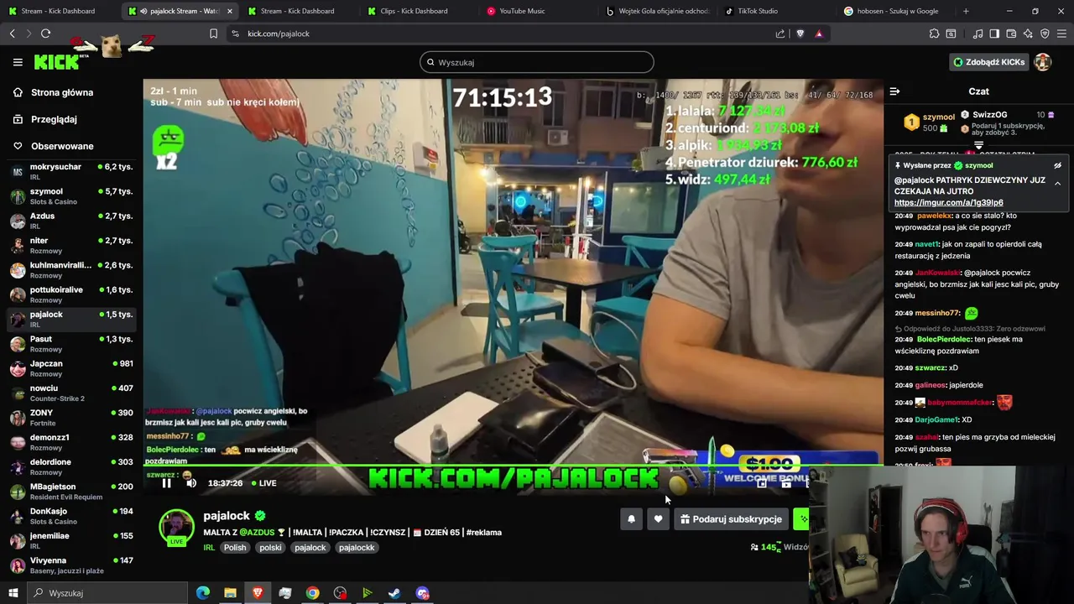Turn on notifications with the bell button
The width and height of the screenshot is (1074, 604).
(x=632, y=519)
